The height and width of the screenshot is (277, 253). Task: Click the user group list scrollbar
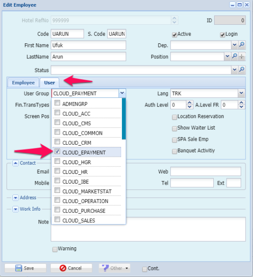[124, 119]
